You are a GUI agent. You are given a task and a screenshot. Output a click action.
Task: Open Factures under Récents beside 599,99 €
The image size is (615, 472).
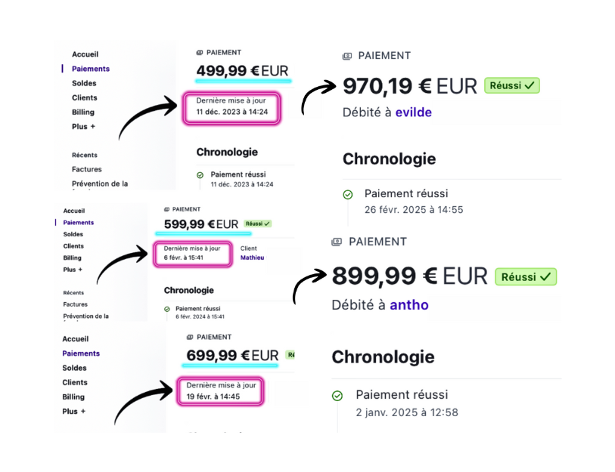click(76, 304)
